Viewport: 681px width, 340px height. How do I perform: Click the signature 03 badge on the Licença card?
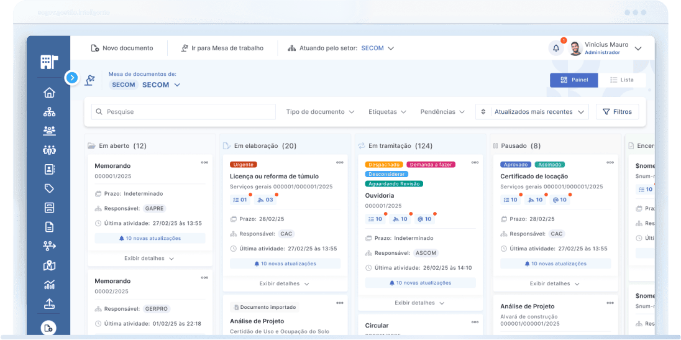tap(265, 200)
